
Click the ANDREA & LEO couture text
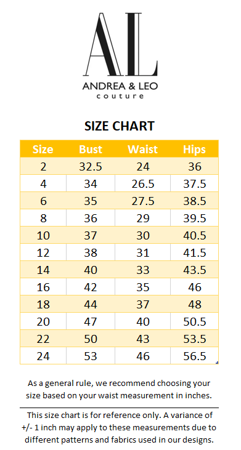(x=120, y=90)
